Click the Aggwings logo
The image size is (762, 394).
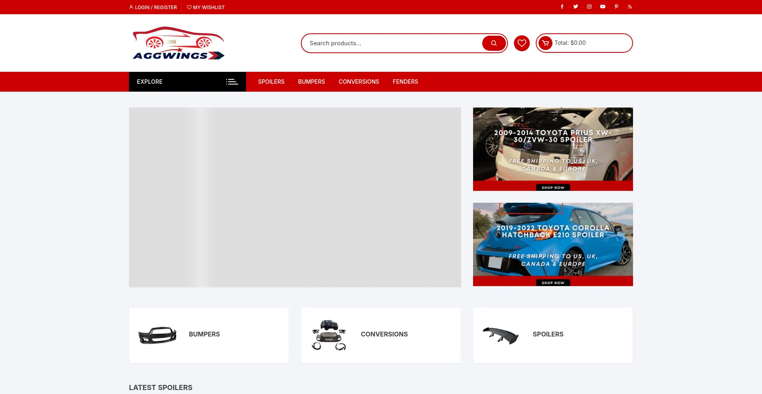pos(179,43)
